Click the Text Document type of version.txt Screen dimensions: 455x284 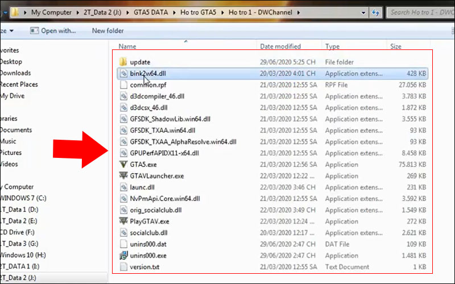pos(347,266)
